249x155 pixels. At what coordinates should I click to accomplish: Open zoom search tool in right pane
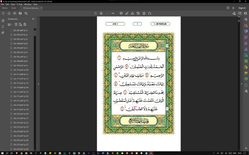coord(246,19)
